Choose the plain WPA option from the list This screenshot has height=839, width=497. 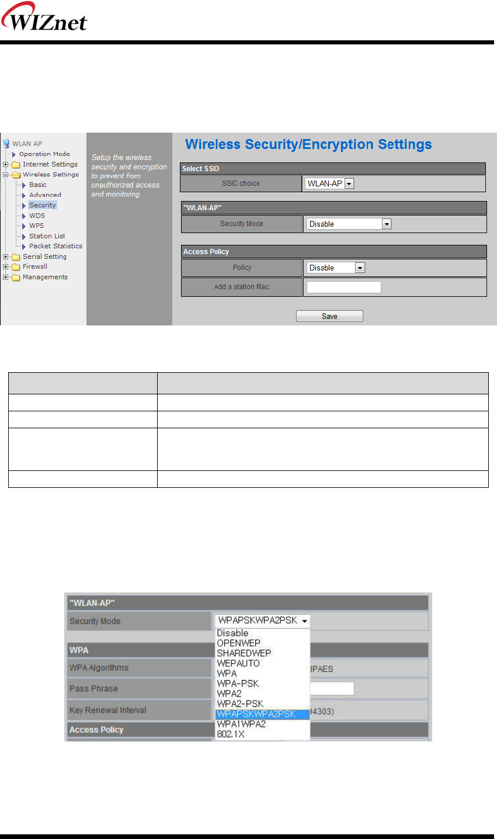(262, 673)
